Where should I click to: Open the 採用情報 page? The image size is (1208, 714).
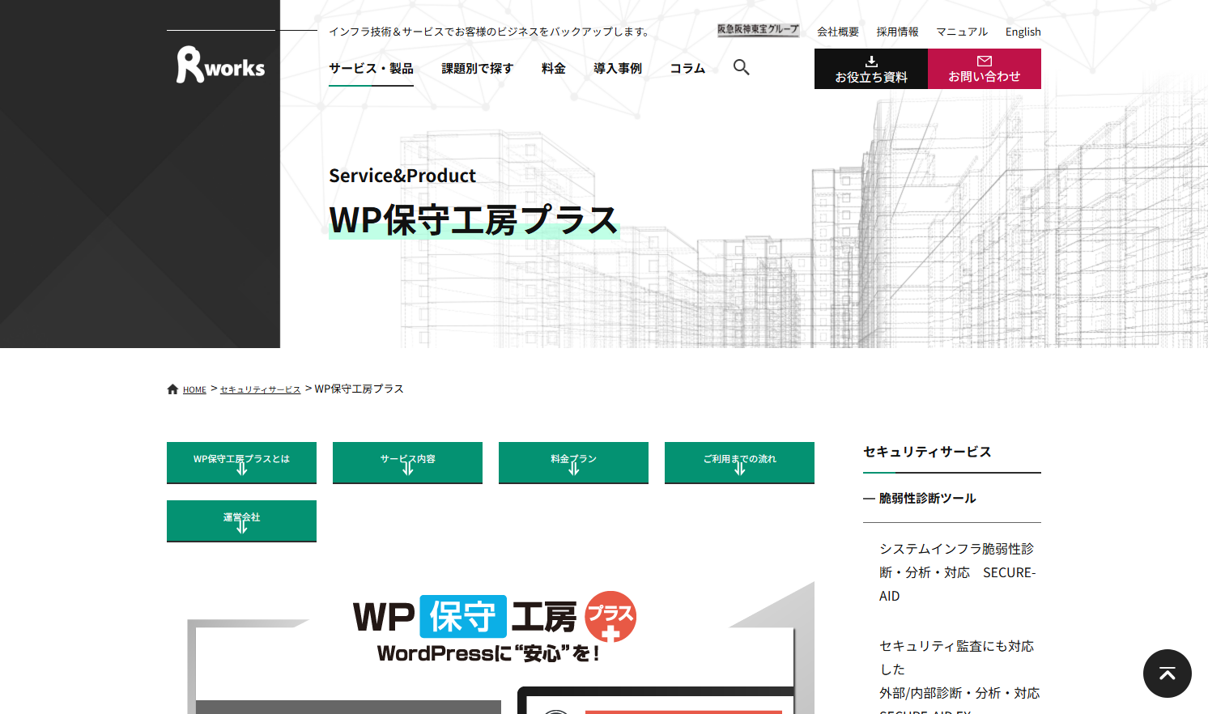tap(896, 32)
